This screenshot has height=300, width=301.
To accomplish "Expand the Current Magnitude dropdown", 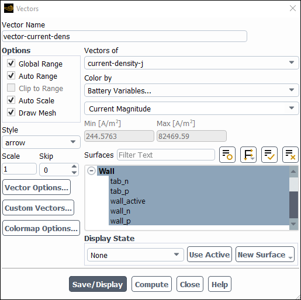I will tap(192, 109).
